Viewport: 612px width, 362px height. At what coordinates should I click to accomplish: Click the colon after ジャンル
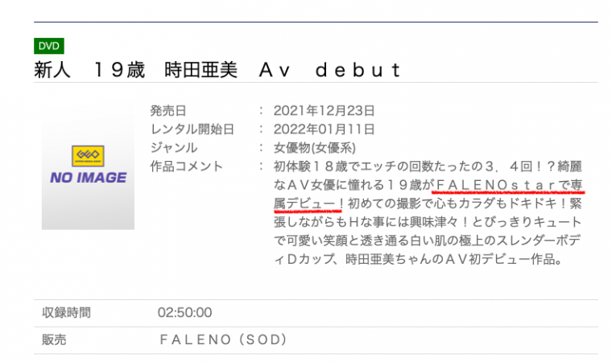[x=262, y=148]
